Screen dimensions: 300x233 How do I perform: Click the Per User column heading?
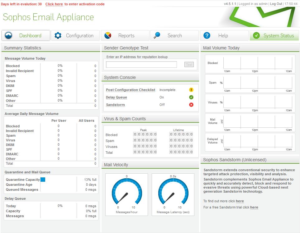tap(59, 121)
